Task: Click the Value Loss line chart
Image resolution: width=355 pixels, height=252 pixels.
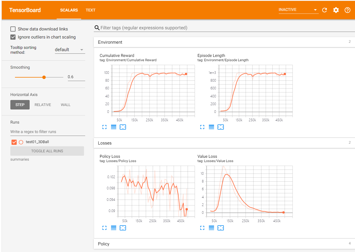Action: pos(250,192)
